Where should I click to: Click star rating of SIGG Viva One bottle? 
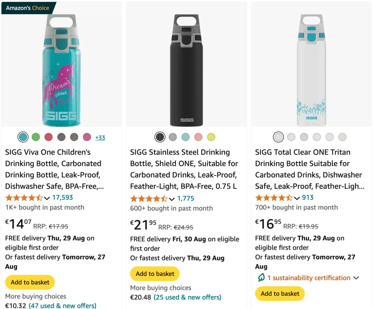coord(24,198)
